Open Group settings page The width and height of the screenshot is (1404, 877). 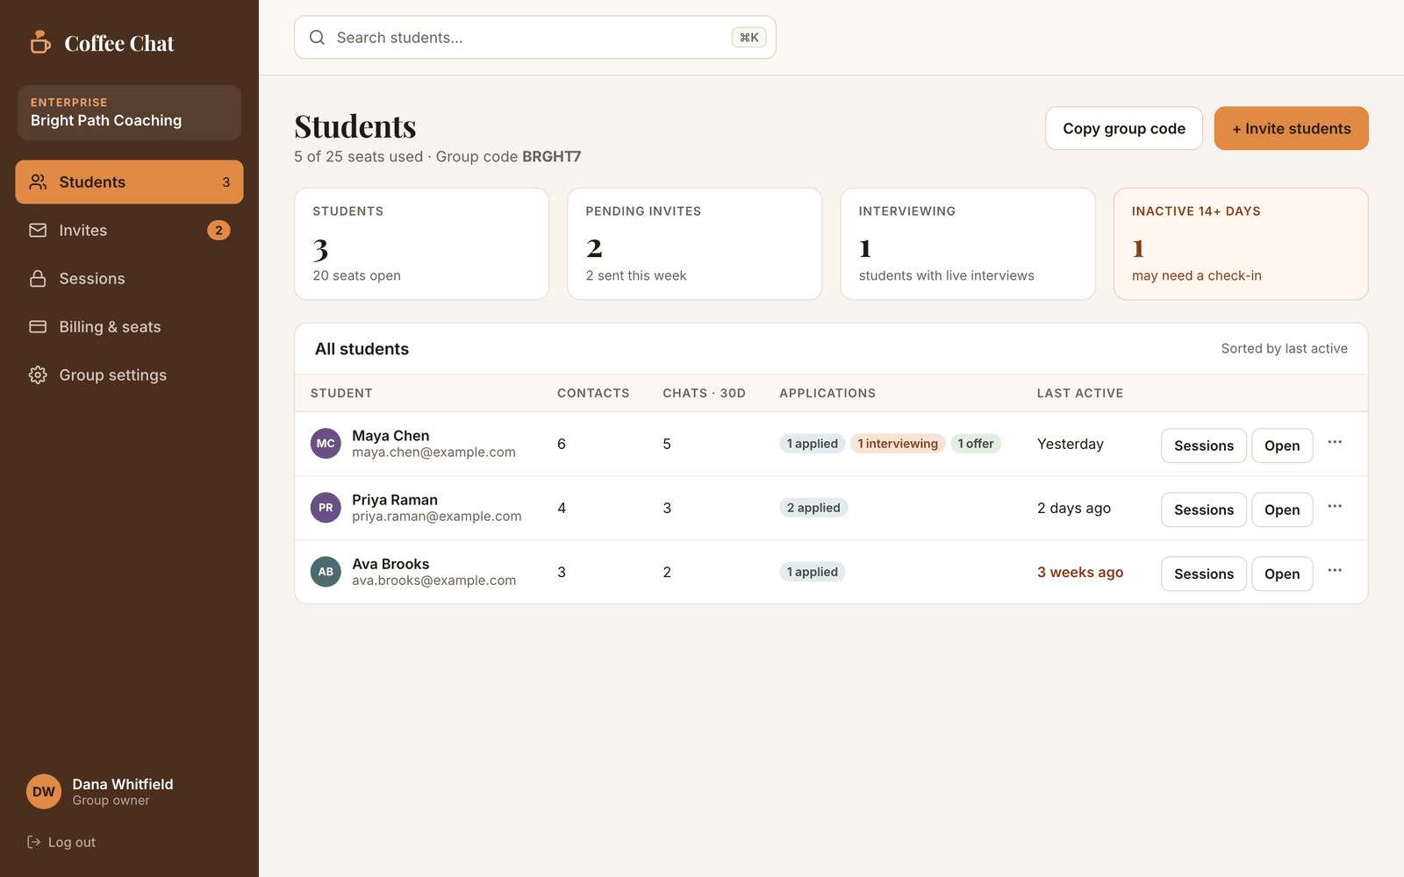pyautogui.click(x=129, y=374)
